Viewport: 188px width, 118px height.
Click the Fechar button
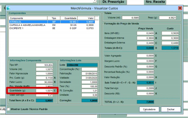click(x=171, y=109)
